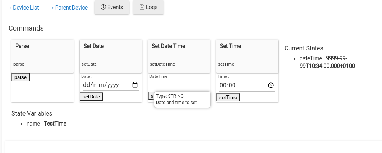Open the calendar picker icon in Date field
The width and height of the screenshot is (382, 153).
(135, 85)
